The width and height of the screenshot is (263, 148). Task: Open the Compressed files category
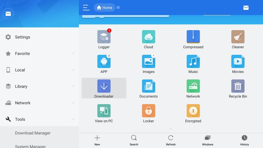point(193,37)
